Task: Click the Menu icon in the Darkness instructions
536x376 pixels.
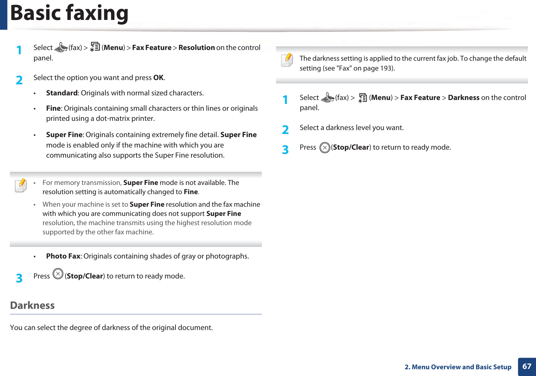Action: click(362, 98)
